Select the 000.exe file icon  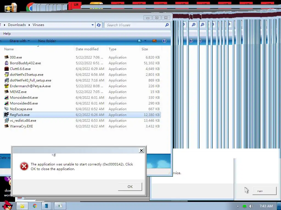(x=7, y=57)
